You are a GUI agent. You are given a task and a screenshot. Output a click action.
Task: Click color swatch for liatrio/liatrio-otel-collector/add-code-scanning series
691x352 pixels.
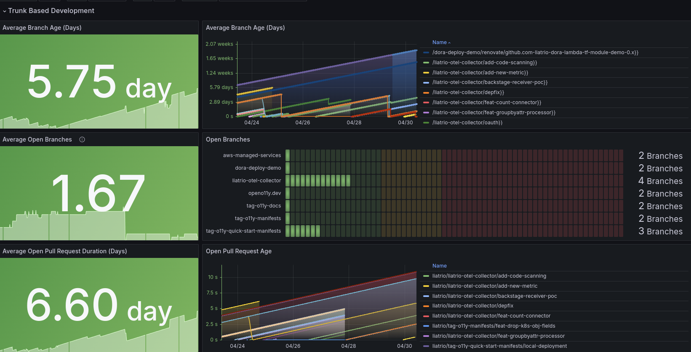tap(426, 276)
